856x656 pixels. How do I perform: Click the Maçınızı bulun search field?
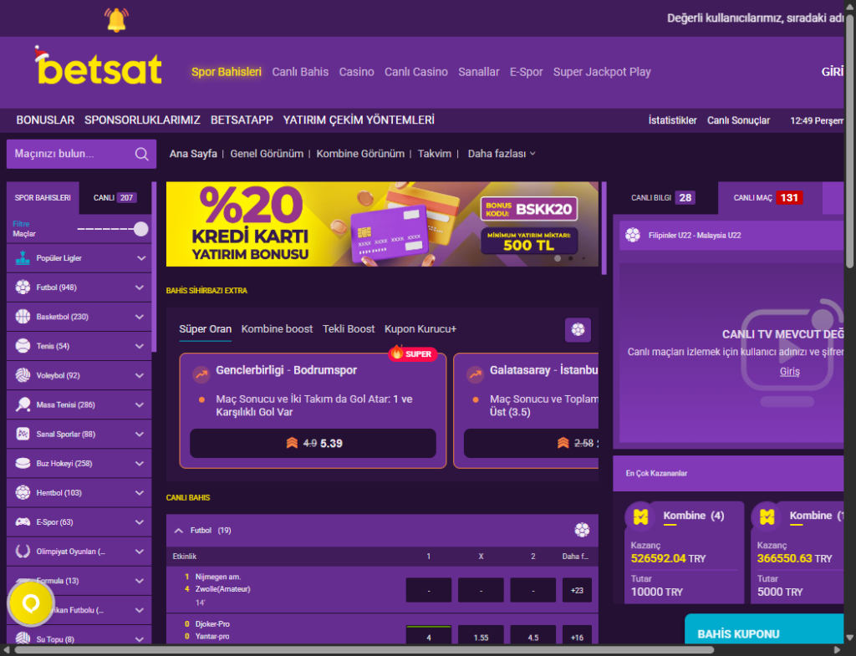click(x=71, y=154)
